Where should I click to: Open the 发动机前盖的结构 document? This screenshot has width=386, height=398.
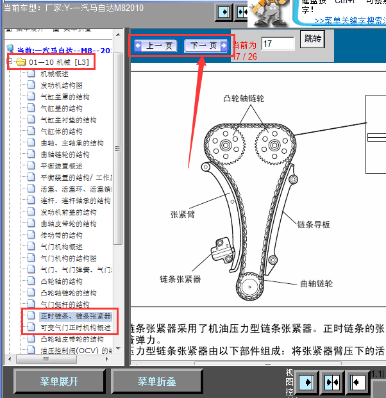[x=69, y=212]
